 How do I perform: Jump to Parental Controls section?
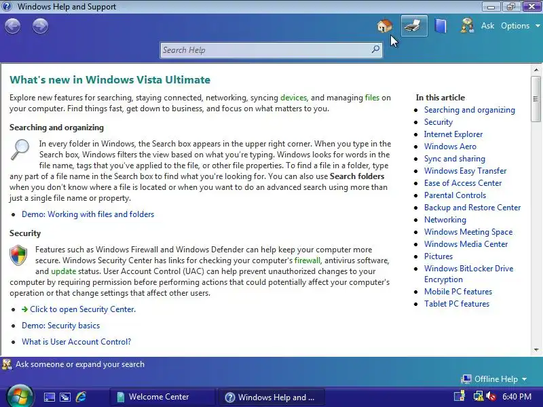pos(455,195)
